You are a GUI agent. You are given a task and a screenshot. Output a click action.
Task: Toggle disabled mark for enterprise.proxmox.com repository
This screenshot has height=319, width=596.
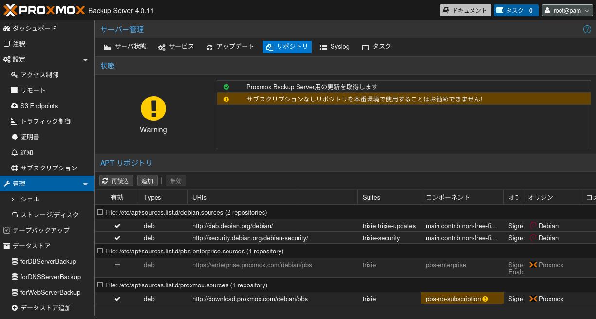(x=117, y=265)
